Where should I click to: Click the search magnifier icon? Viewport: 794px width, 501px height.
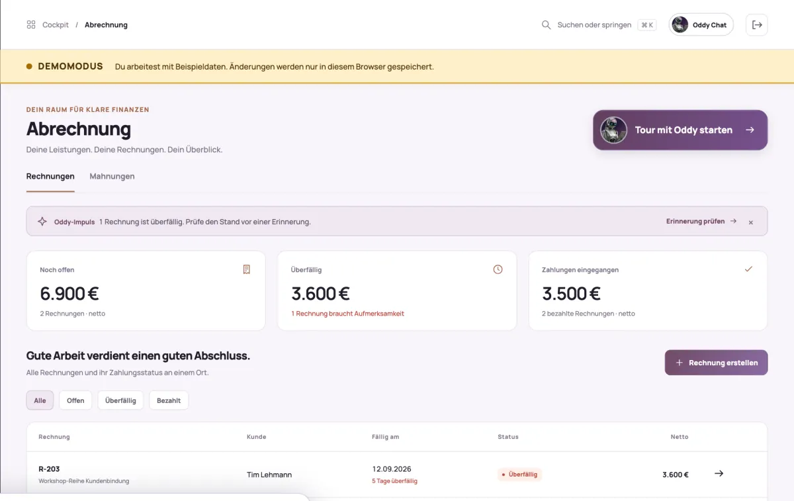coord(546,25)
